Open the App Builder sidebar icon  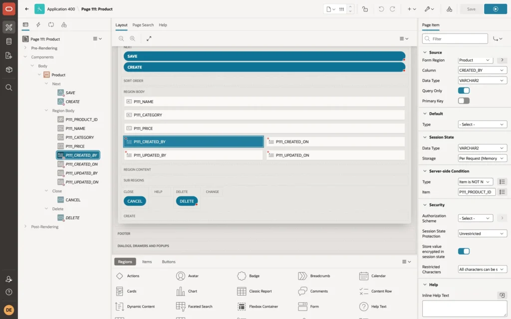(x=9, y=27)
